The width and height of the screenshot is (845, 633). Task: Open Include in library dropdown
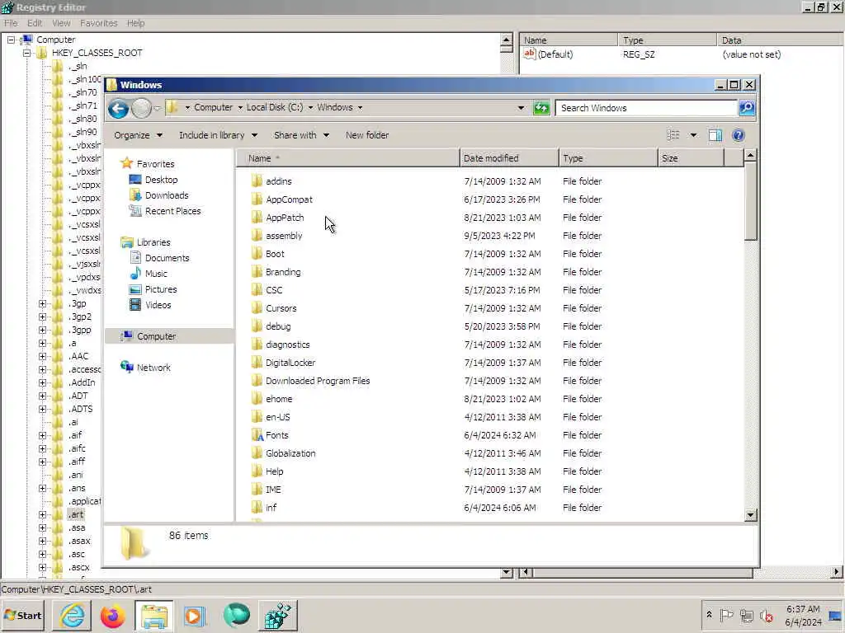[218, 135]
